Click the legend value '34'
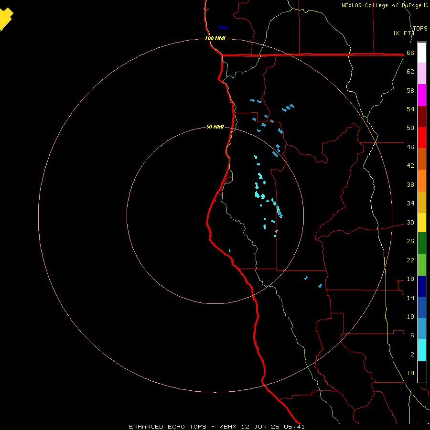This screenshot has height=430, width=430. (410, 203)
